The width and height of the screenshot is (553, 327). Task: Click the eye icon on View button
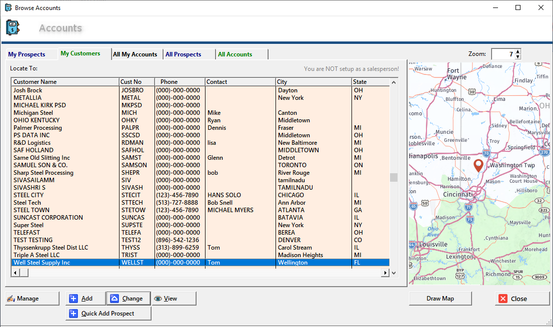(158, 299)
